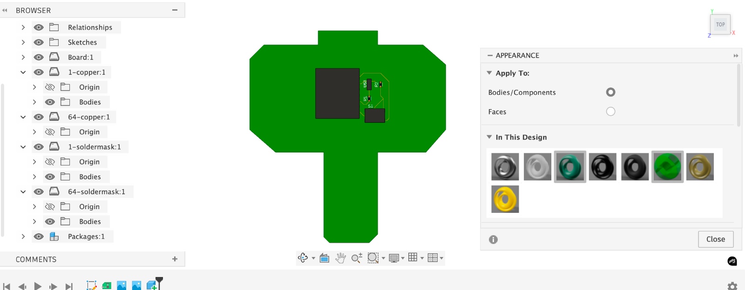Expand the Board:1 node
This screenshot has height=290, width=745.
(23, 57)
